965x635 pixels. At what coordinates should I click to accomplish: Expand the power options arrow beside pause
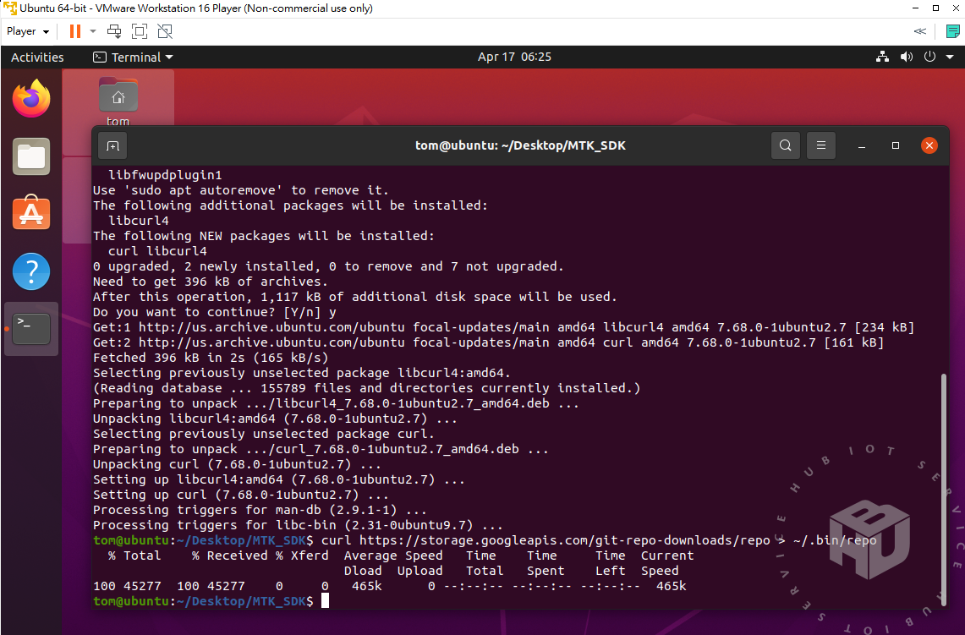point(93,31)
